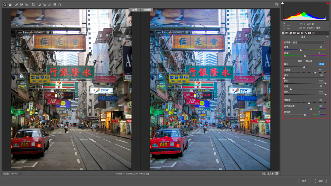331x186 pixels.
Task: Toggle full screen mode icon
Action: click(x=277, y=5)
